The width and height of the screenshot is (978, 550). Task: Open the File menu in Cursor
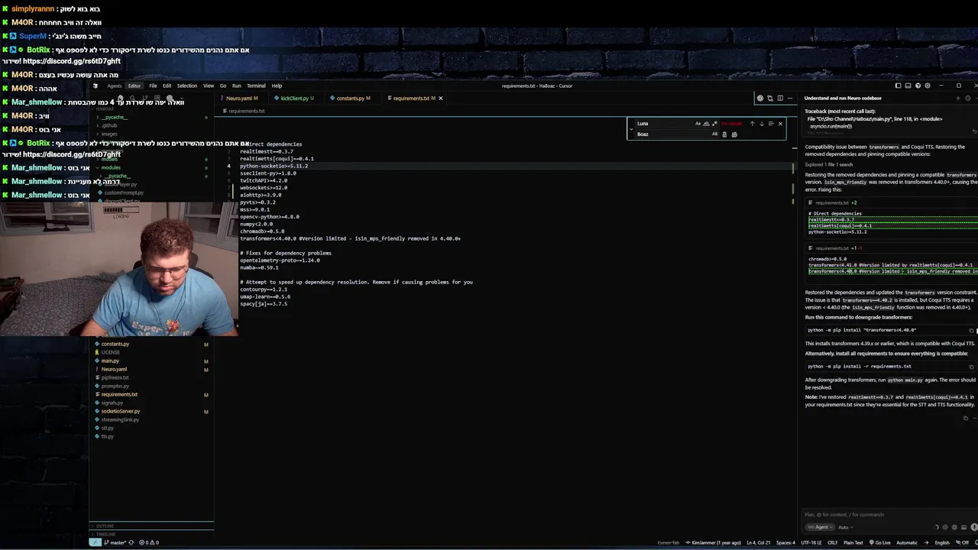pos(153,86)
